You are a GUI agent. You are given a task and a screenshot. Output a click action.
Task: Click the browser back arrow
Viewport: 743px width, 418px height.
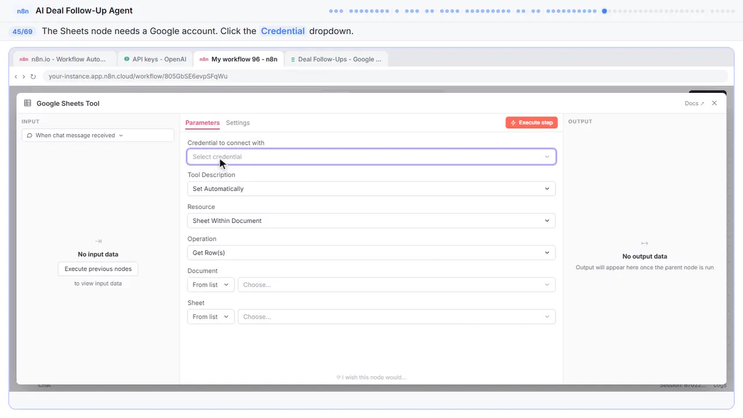click(x=16, y=76)
